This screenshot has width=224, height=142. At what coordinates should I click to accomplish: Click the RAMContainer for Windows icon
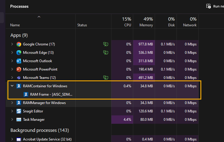point(19,86)
